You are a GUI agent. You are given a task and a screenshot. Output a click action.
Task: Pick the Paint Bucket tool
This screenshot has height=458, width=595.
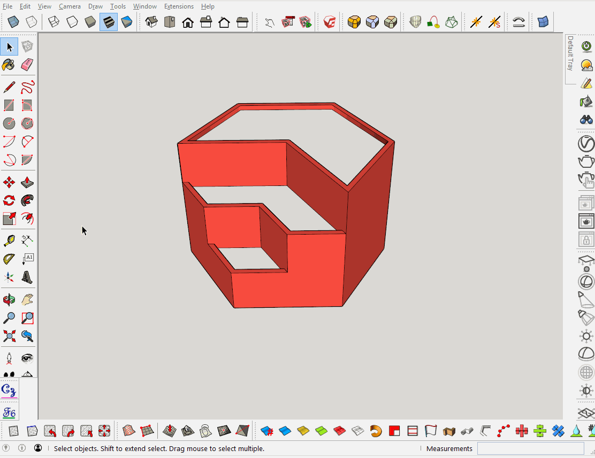click(9, 64)
